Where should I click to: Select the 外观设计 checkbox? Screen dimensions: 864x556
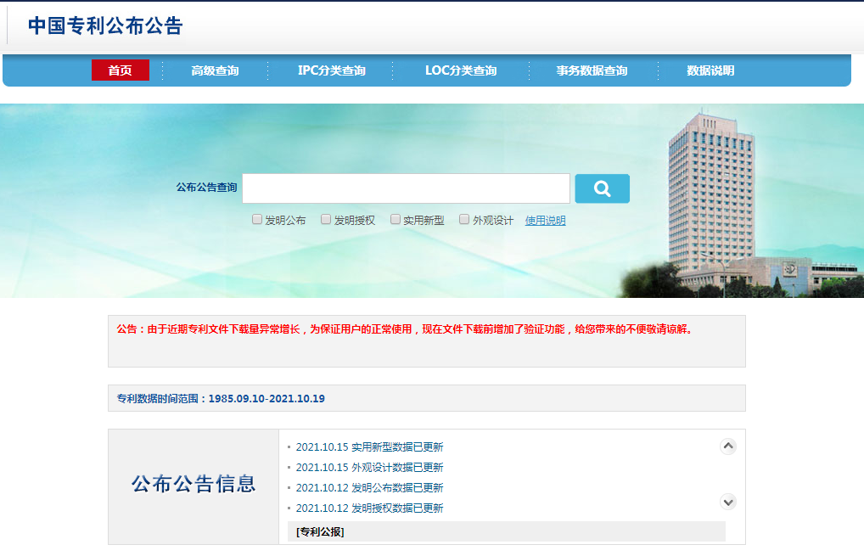pos(464,219)
